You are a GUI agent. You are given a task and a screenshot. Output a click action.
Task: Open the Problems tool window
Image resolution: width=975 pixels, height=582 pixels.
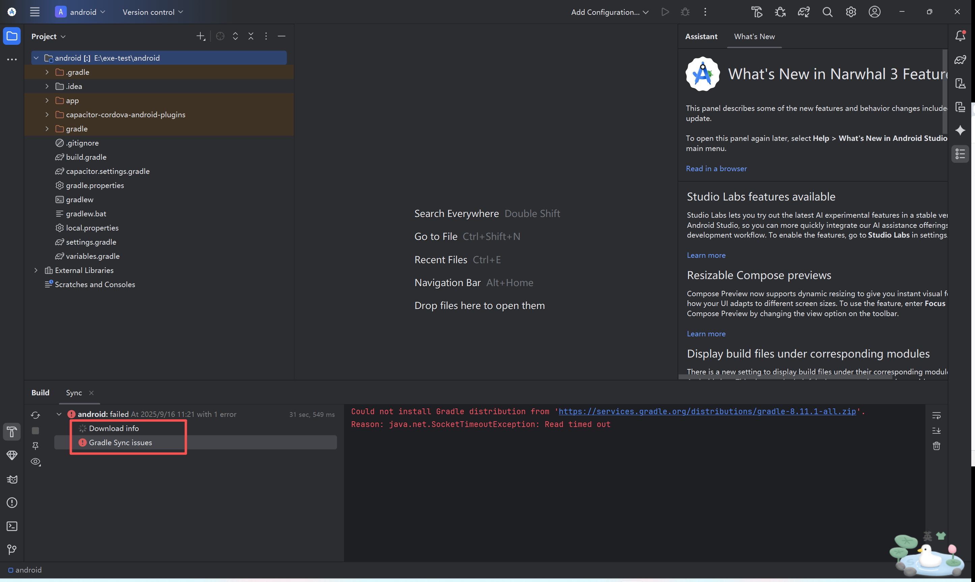(12, 503)
